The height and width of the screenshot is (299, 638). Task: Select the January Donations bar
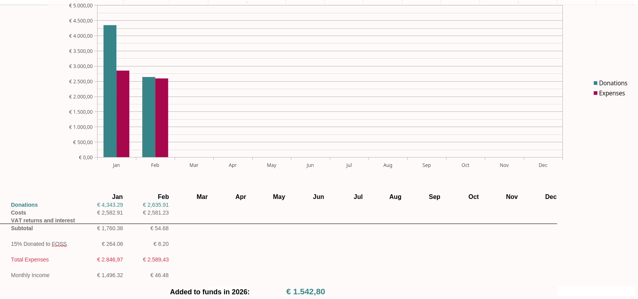(110, 91)
